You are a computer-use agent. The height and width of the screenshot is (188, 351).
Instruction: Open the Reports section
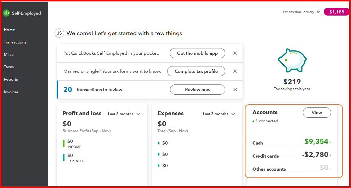tap(11, 80)
